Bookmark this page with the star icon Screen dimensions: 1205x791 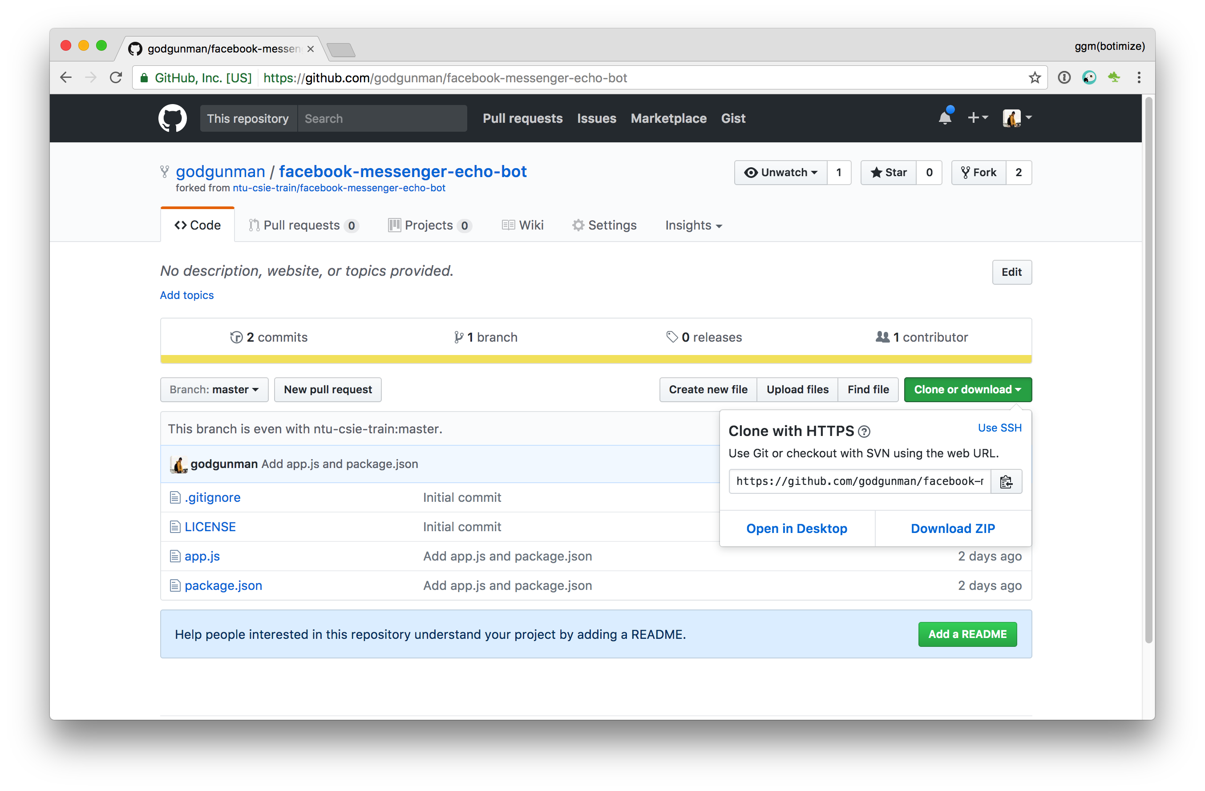1035,77
